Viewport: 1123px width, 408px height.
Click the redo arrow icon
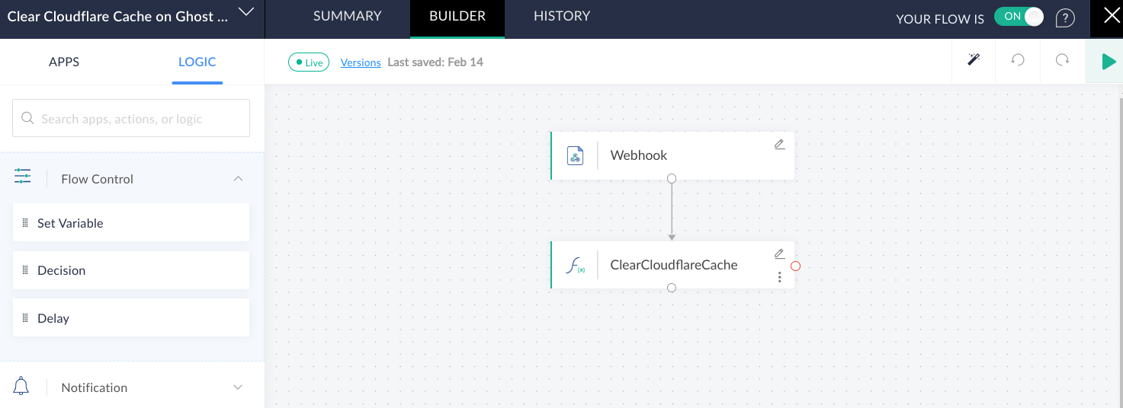[x=1062, y=60]
